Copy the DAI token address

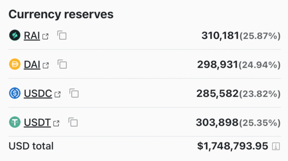tap(62, 64)
